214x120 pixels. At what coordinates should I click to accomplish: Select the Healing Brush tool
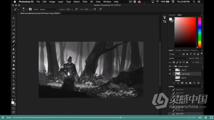(13, 42)
